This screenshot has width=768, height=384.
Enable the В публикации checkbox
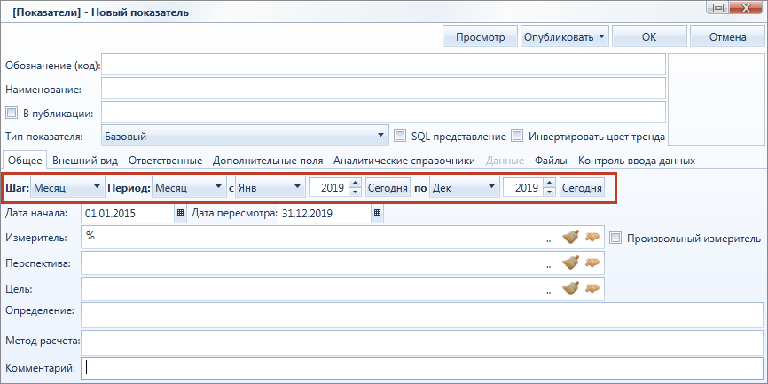[x=12, y=114]
